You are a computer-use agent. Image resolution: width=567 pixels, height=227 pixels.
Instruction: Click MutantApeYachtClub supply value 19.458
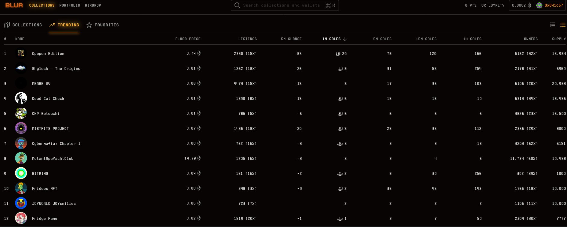click(559, 159)
